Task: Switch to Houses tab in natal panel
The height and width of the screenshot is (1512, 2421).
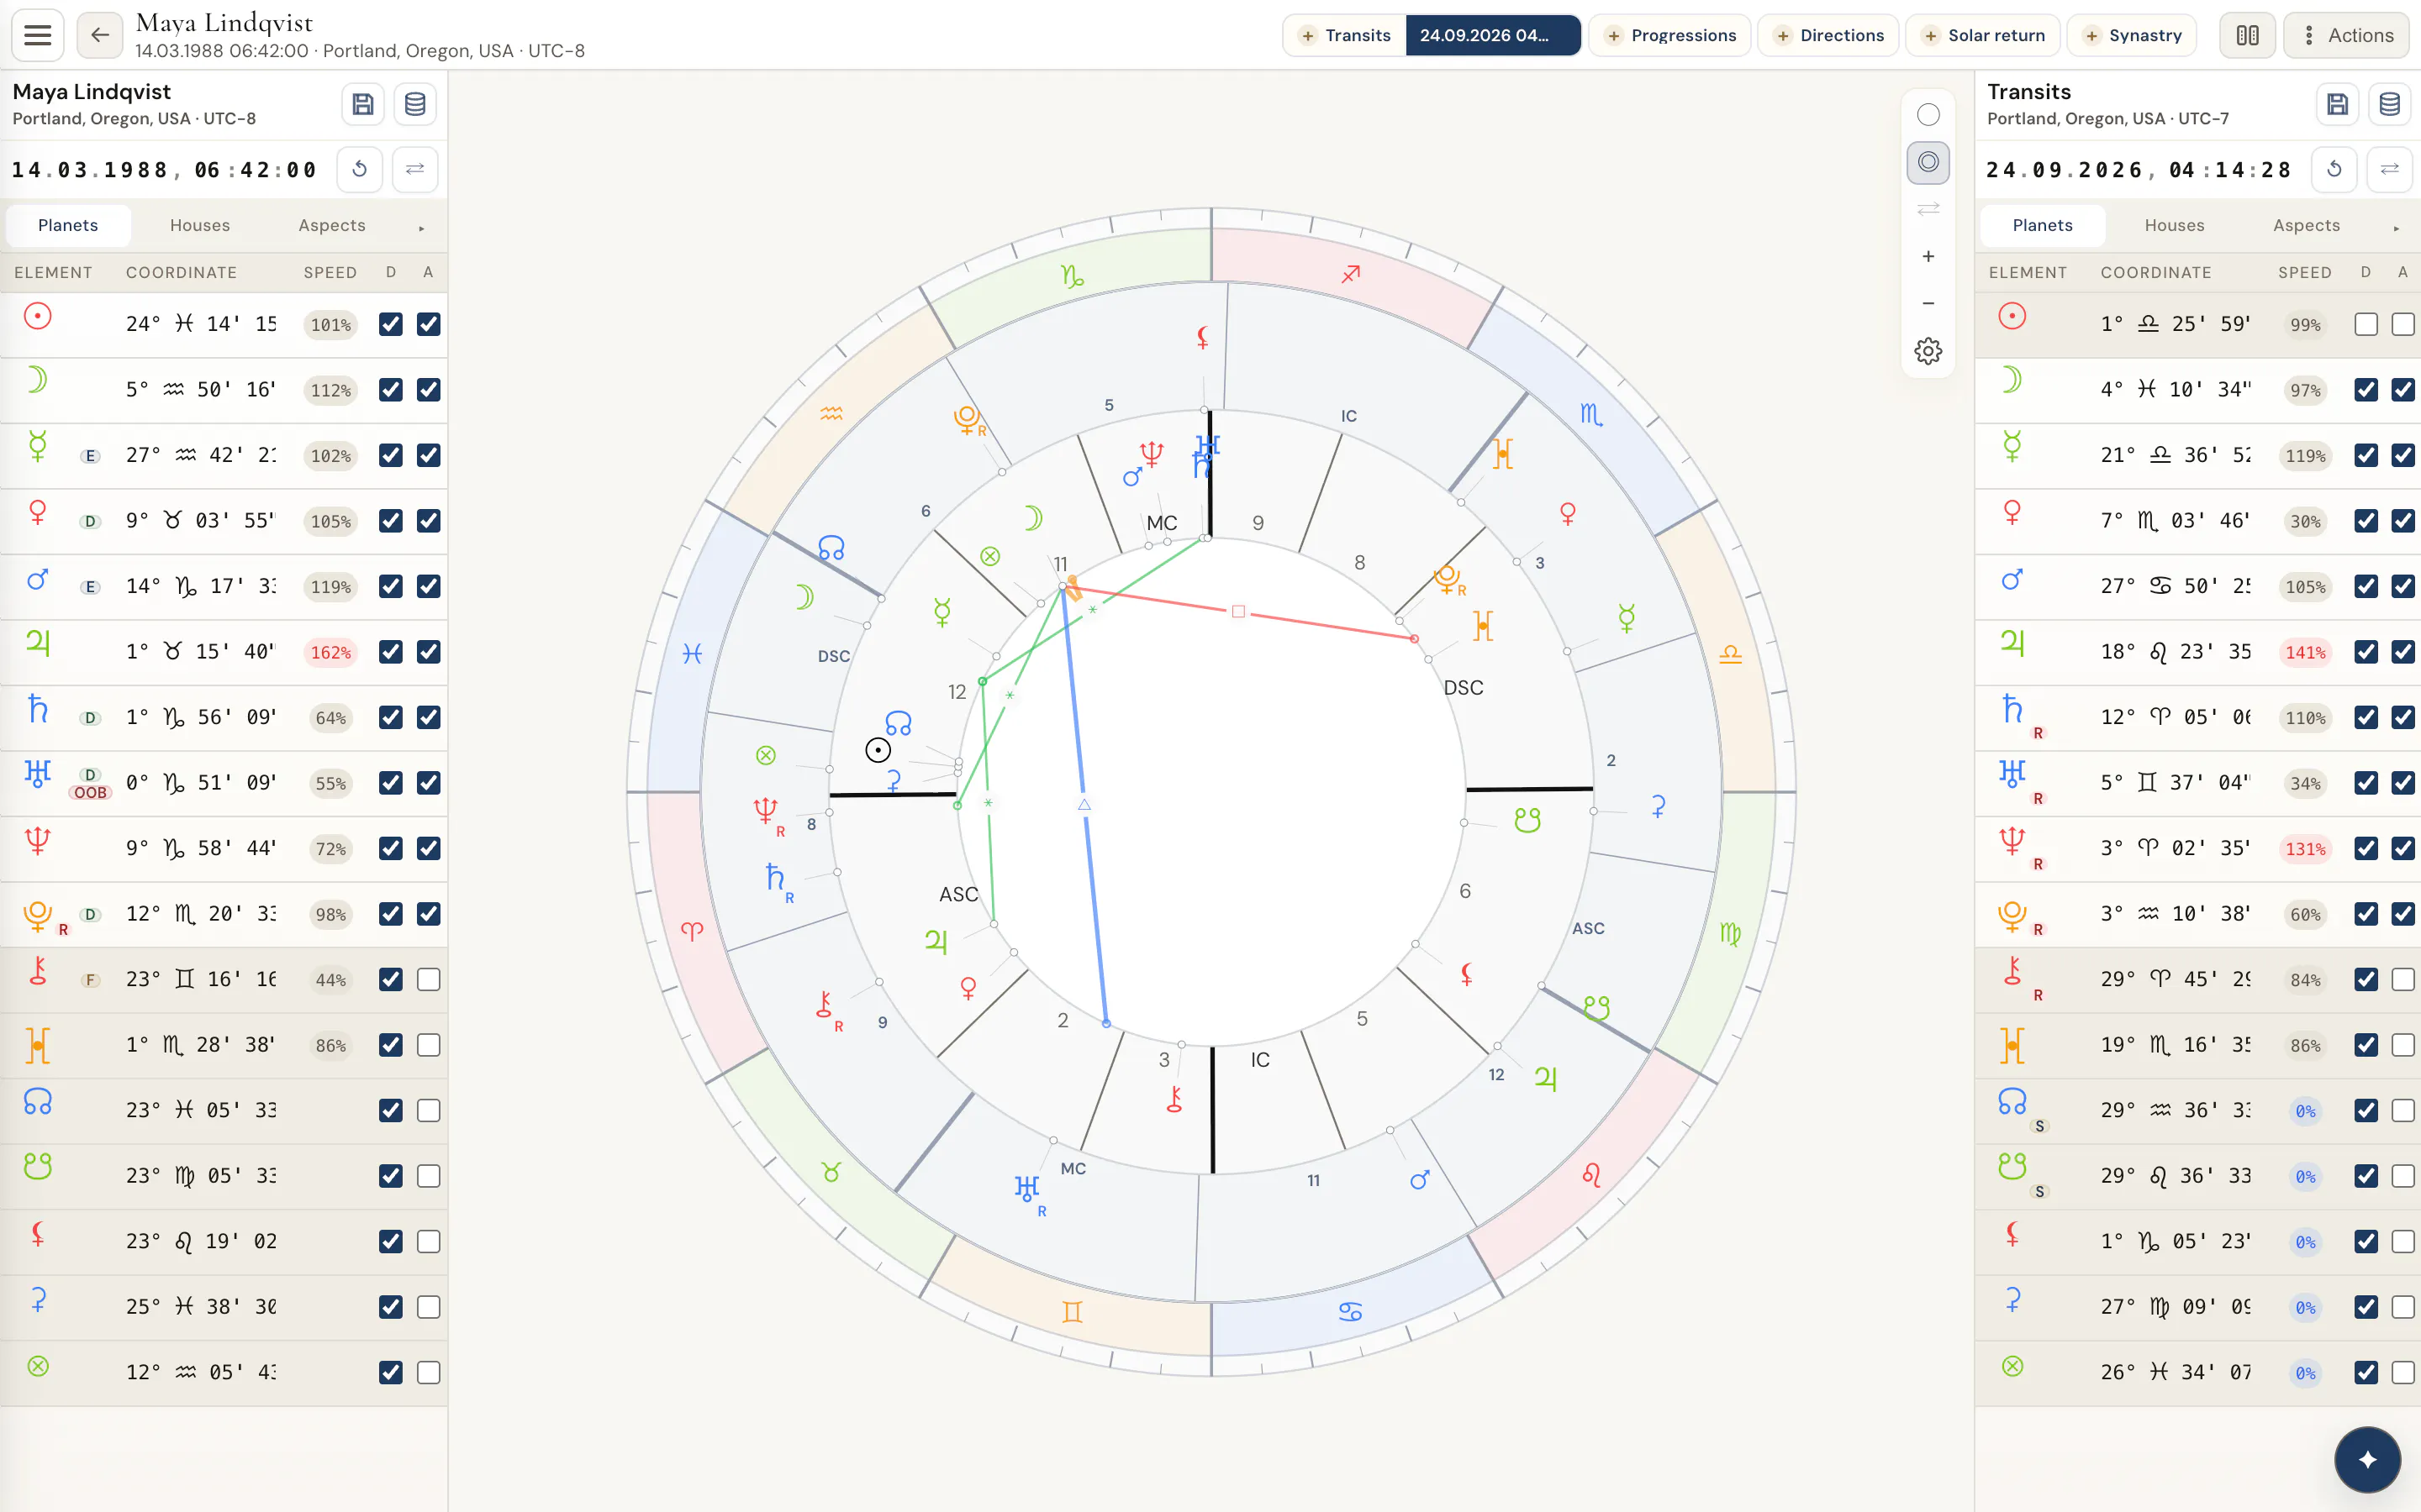Action: (x=200, y=225)
